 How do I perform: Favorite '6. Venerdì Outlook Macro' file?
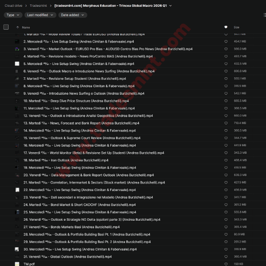[226, 71]
